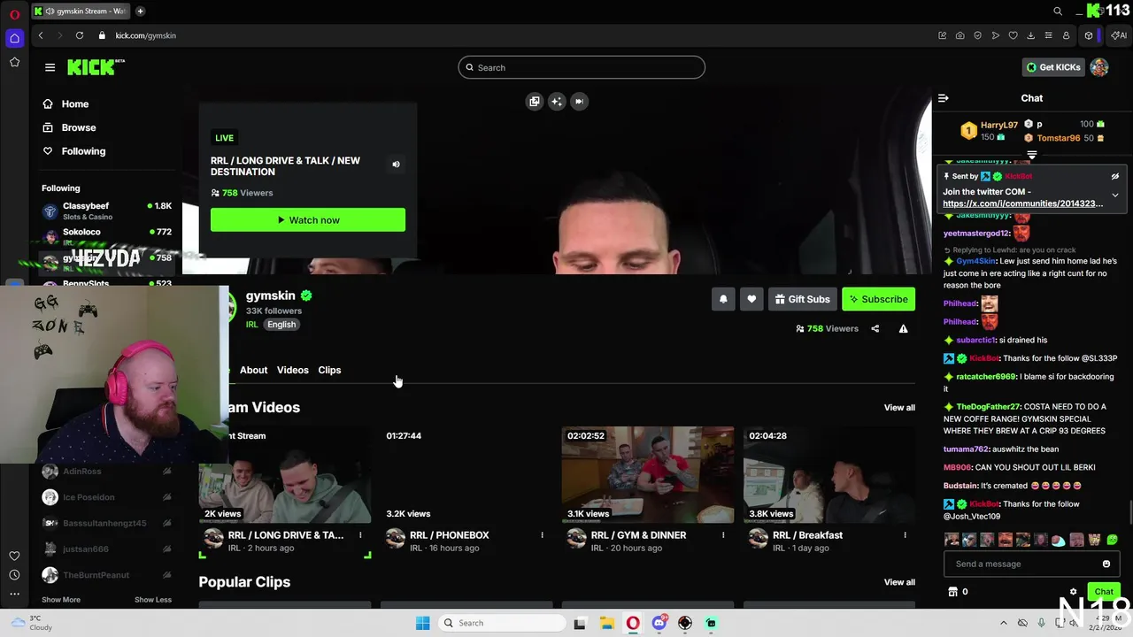Screen dimensions: 1133x637
Task: Click Gift Subs button
Action: click(x=802, y=299)
